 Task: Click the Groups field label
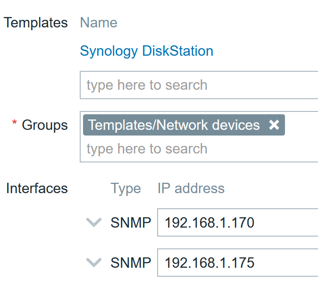tap(45, 125)
